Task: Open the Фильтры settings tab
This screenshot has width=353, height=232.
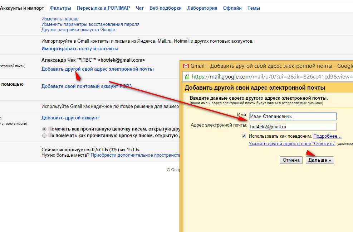Action: click(x=60, y=8)
